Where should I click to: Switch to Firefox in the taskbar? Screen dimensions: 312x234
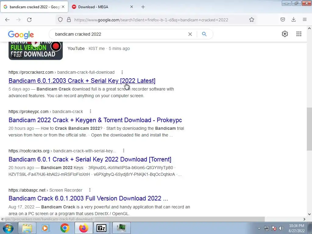coord(83,228)
